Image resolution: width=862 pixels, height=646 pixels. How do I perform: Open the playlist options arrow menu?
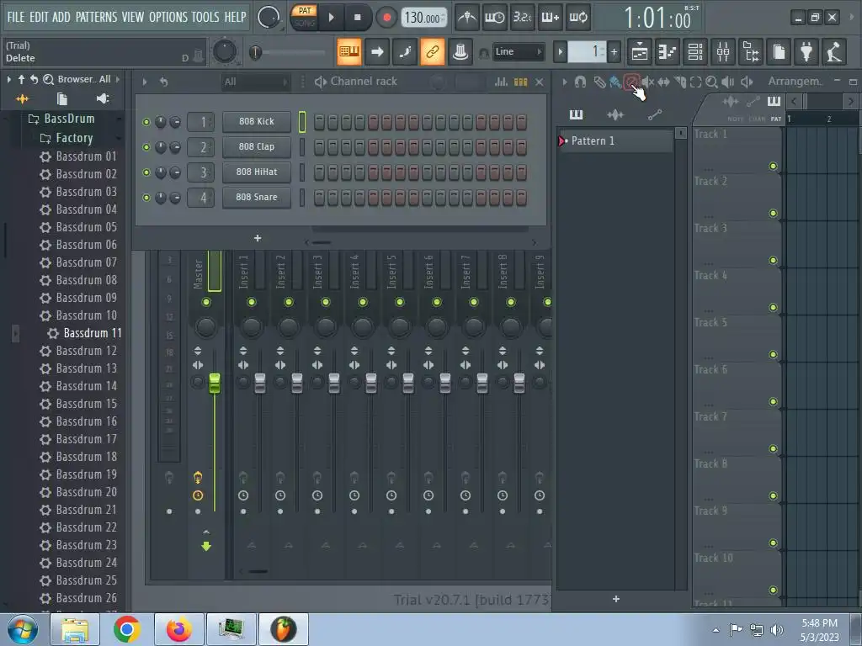click(565, 82)
